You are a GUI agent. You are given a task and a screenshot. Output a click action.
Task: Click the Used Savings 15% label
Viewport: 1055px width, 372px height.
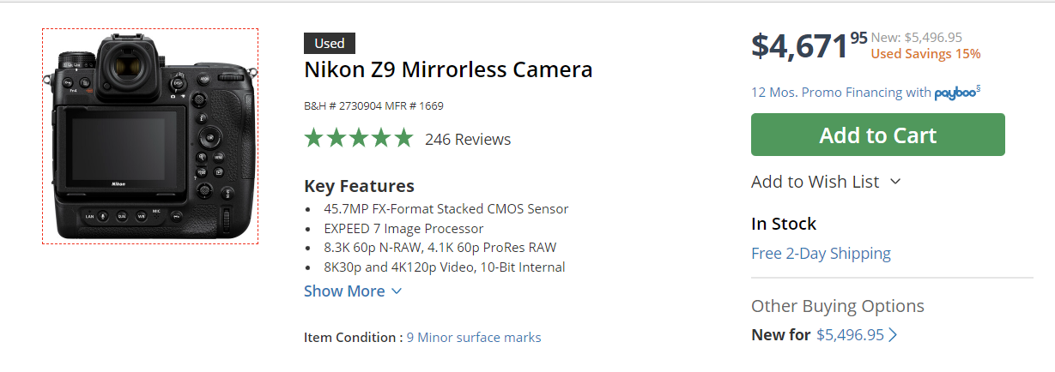click(925, 54)
